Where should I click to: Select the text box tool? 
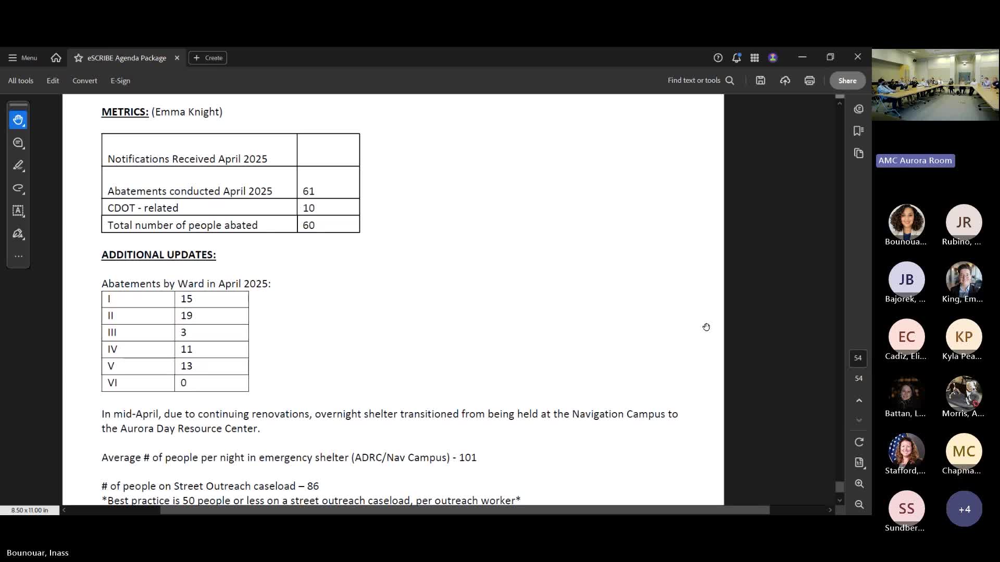(x=18, y=211)
